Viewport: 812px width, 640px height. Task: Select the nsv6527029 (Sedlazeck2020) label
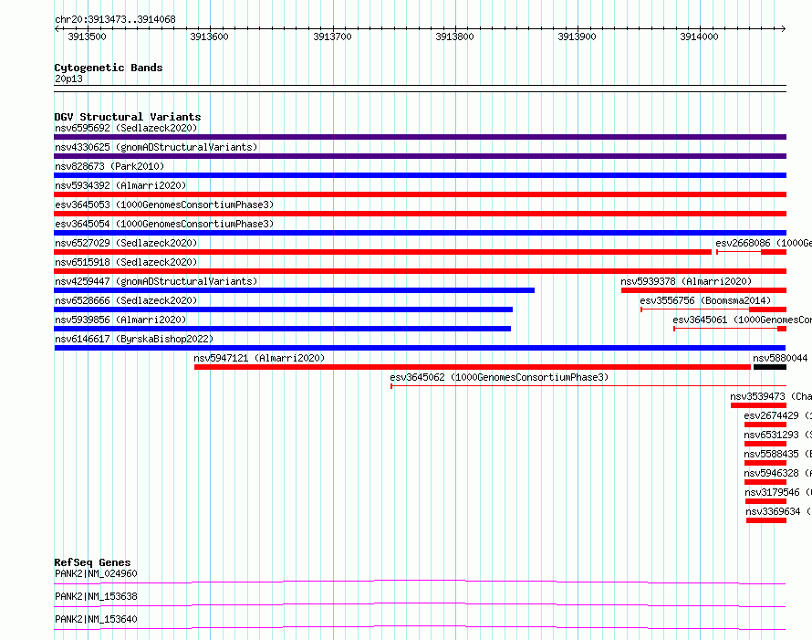[x=126, y=243]
